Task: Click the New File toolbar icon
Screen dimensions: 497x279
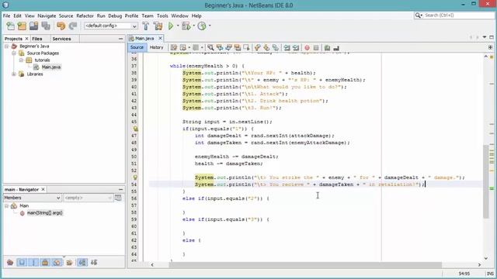Action: [x=10, y=26]
